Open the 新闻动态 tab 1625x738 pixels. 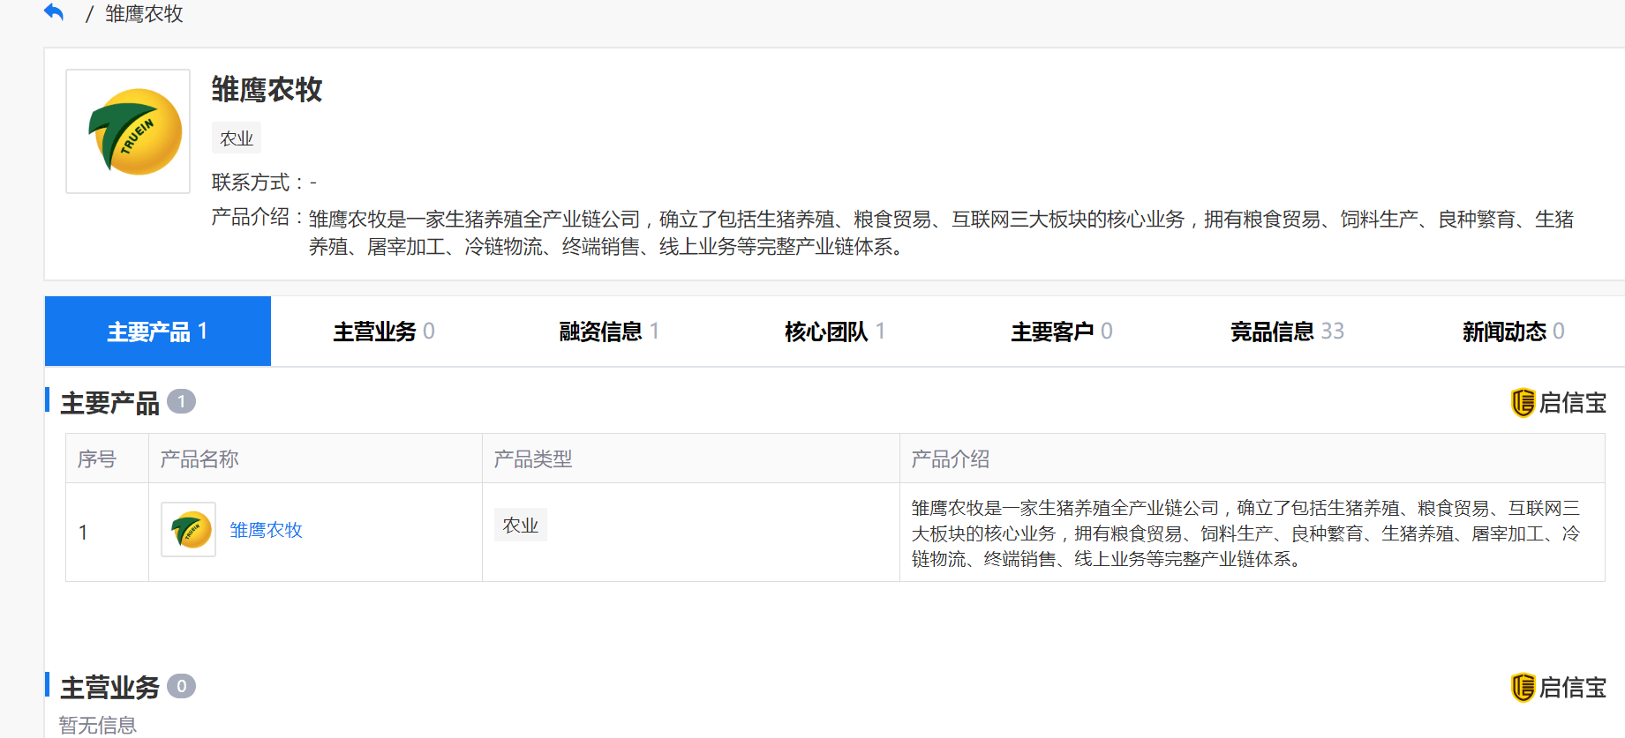1513,332
